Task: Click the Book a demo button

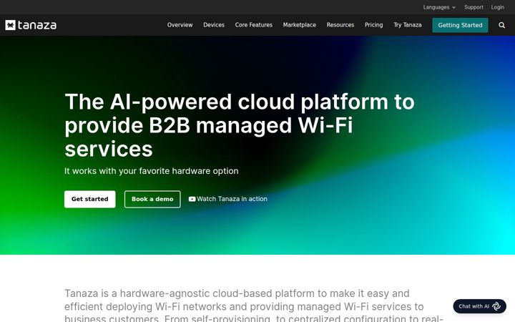Action: 152,199
